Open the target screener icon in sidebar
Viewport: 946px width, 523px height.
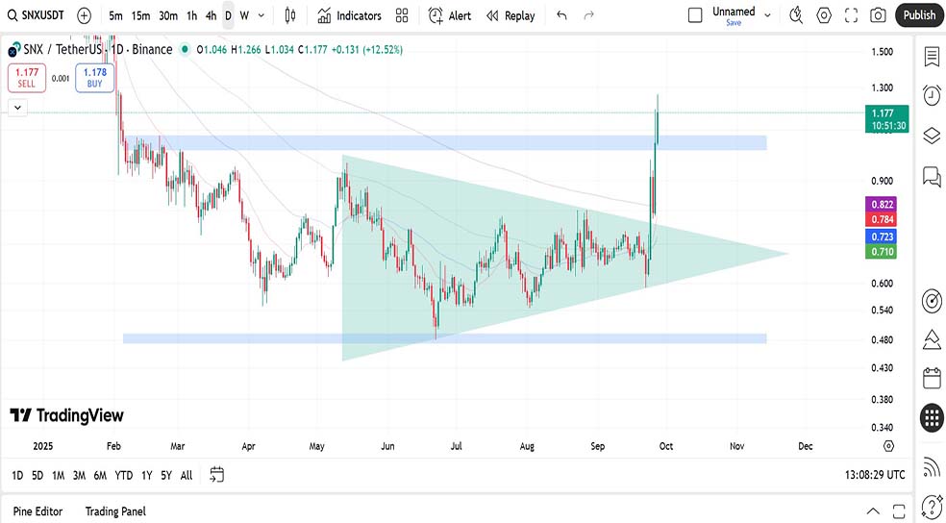933,300
